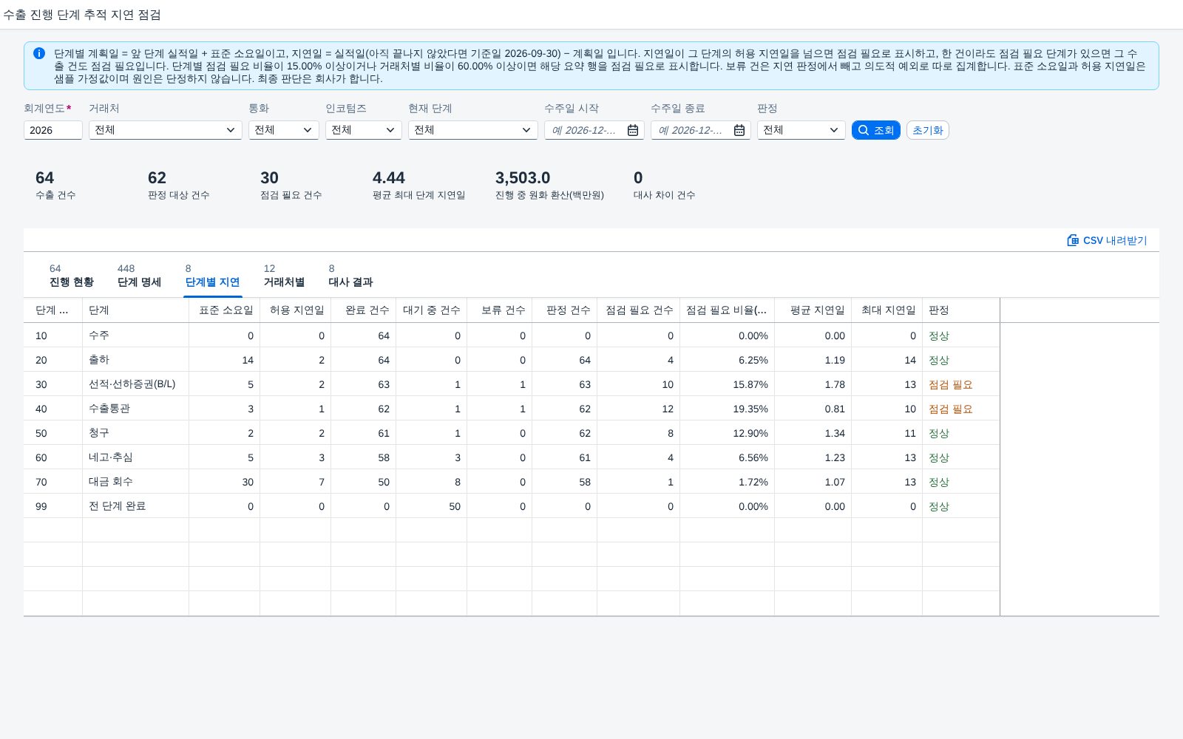
Task: Select the 대금 회수 stage cell
Action: (136, 482)
